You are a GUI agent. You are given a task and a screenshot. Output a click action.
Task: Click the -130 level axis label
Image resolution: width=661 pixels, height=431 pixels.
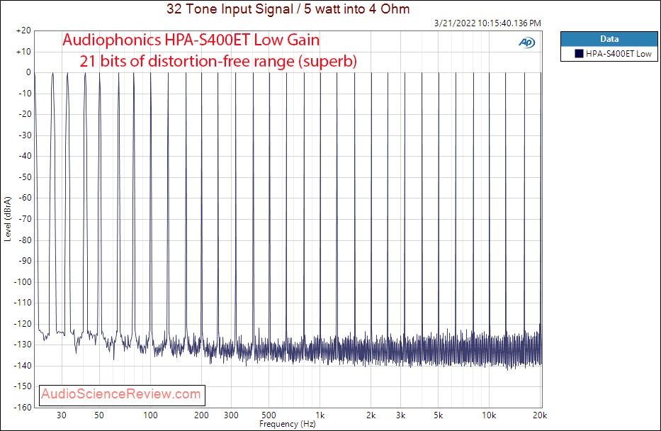click(x=23, y=344)
